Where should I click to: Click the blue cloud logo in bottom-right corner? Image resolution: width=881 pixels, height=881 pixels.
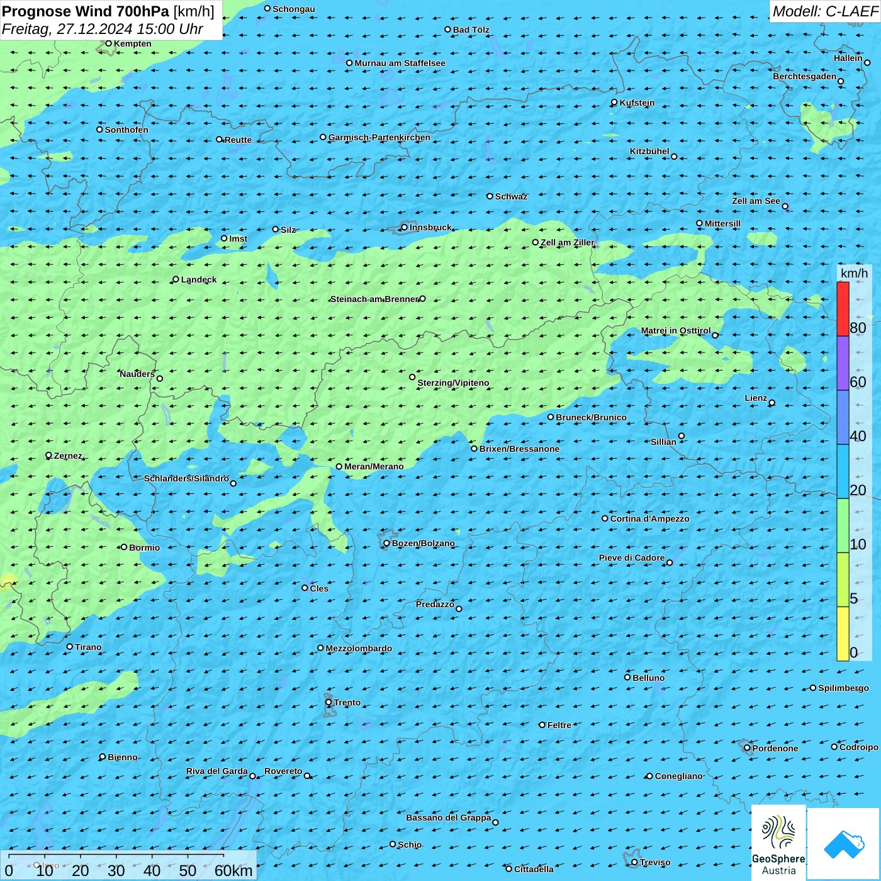[x=844, y=843]
